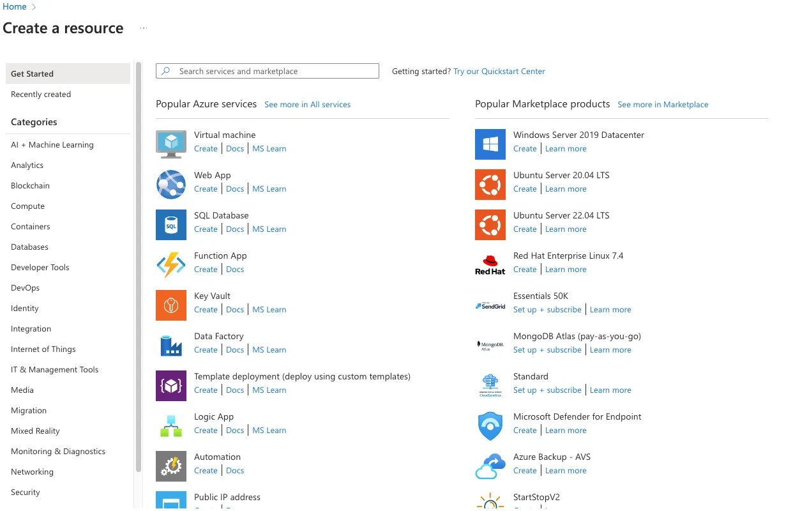Select Get Started in the sidebar

(68, 73)
